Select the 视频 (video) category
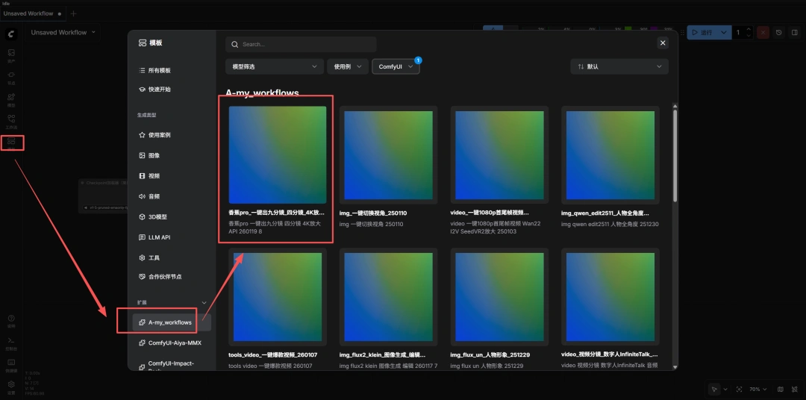 pos(154,176)
